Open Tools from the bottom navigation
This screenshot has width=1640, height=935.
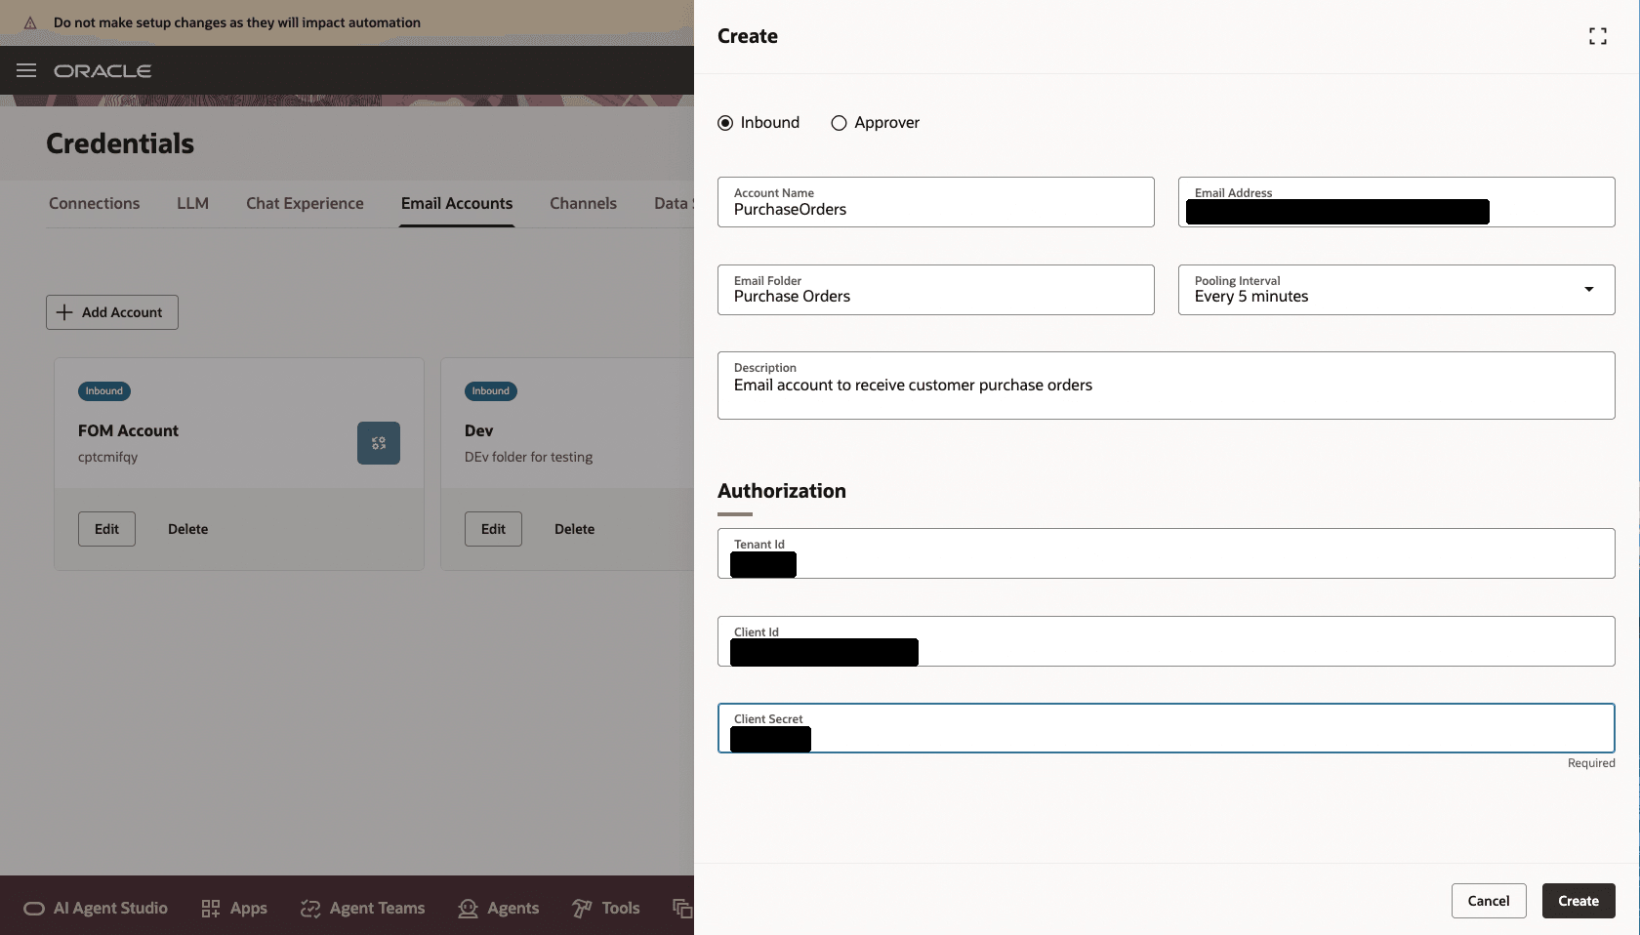click(x=605, y=908)
